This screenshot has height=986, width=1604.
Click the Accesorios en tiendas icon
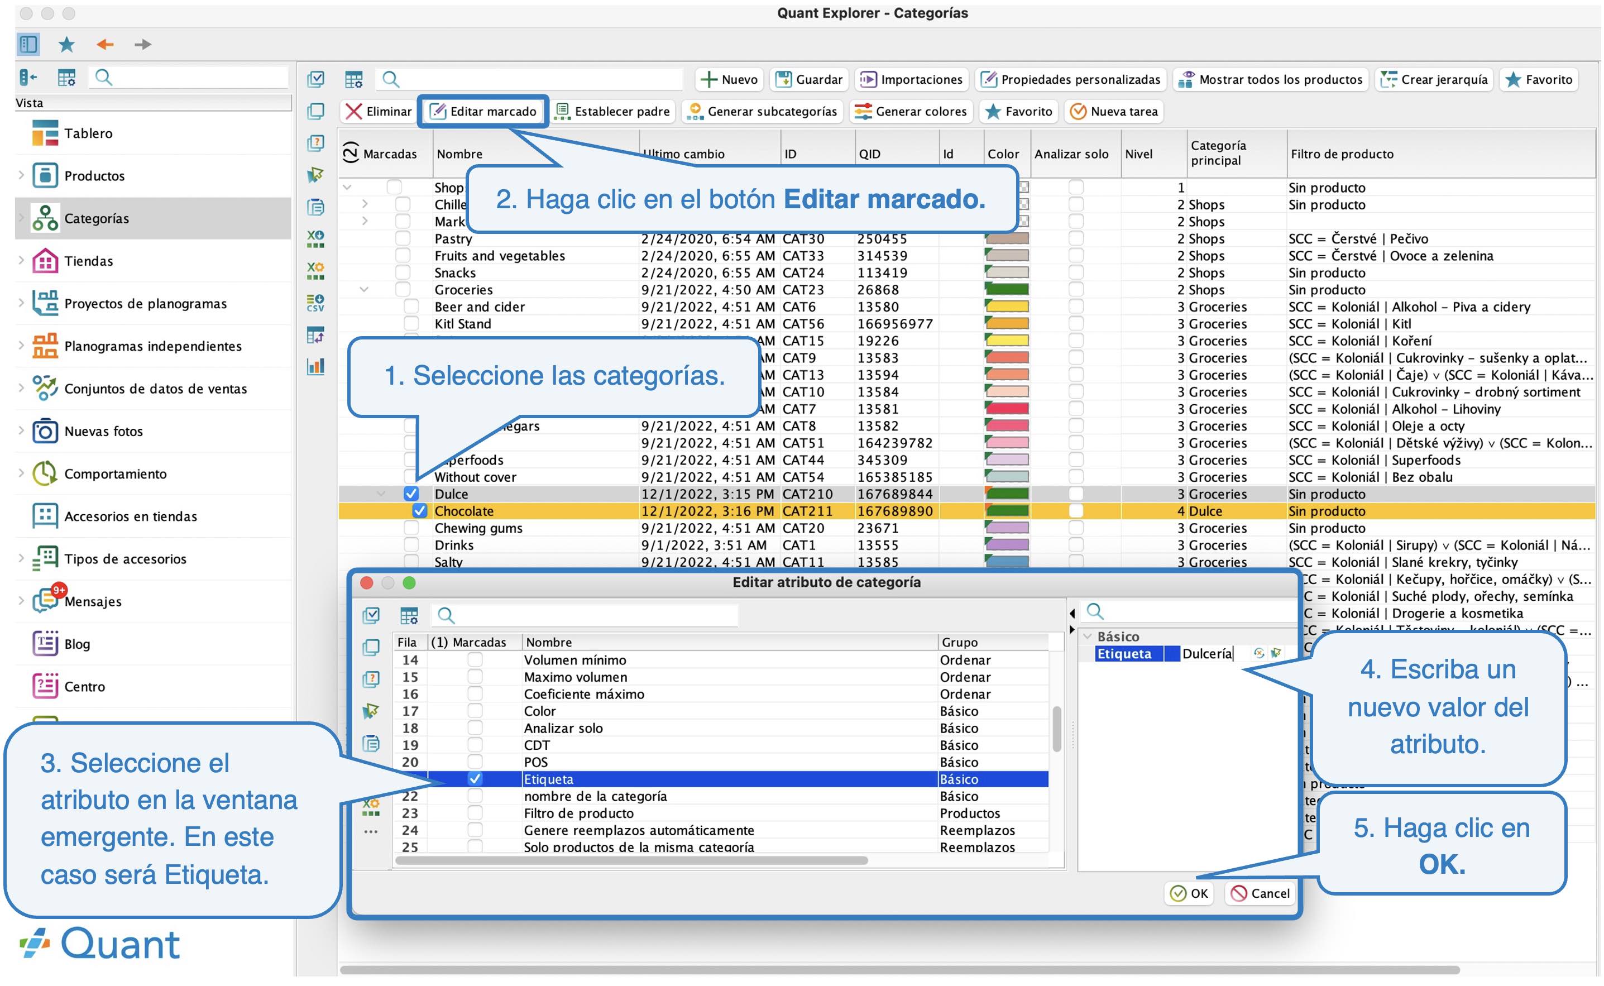[x=45, y=516]
